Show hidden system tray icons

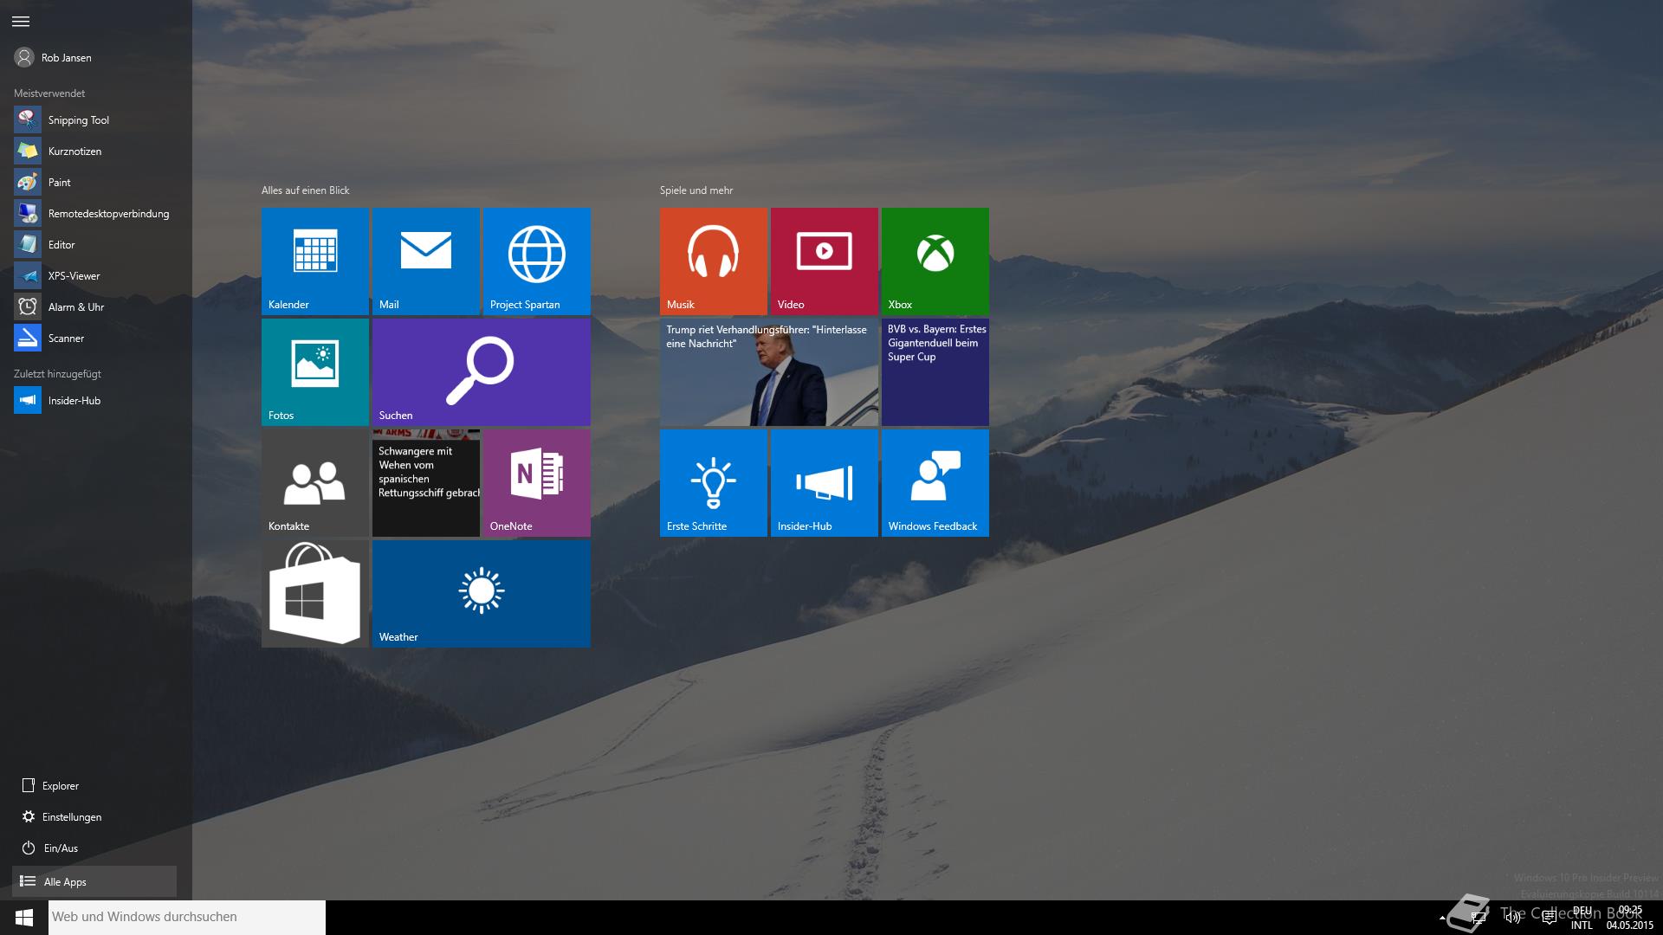(x=1442, y=918)
